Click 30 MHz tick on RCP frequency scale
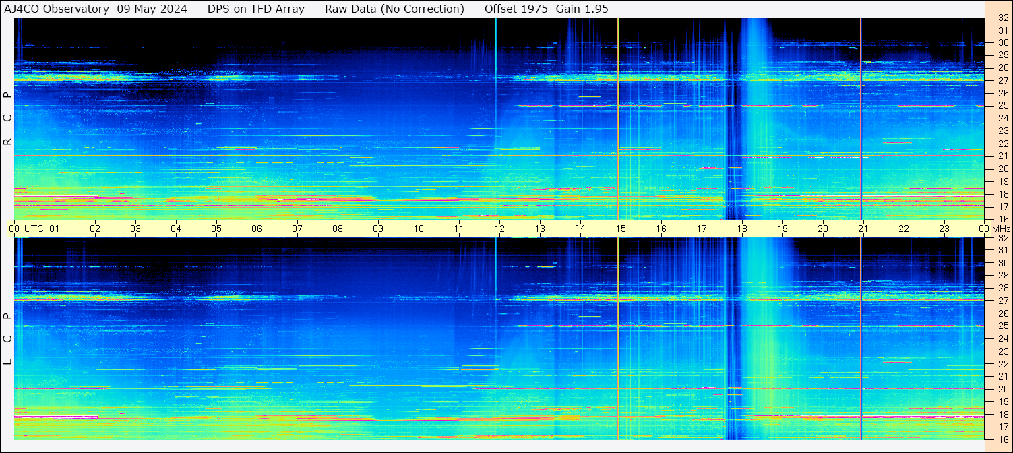This screenshot has width=1013, height=453. pyautogui.click(x=1003, y=42)
